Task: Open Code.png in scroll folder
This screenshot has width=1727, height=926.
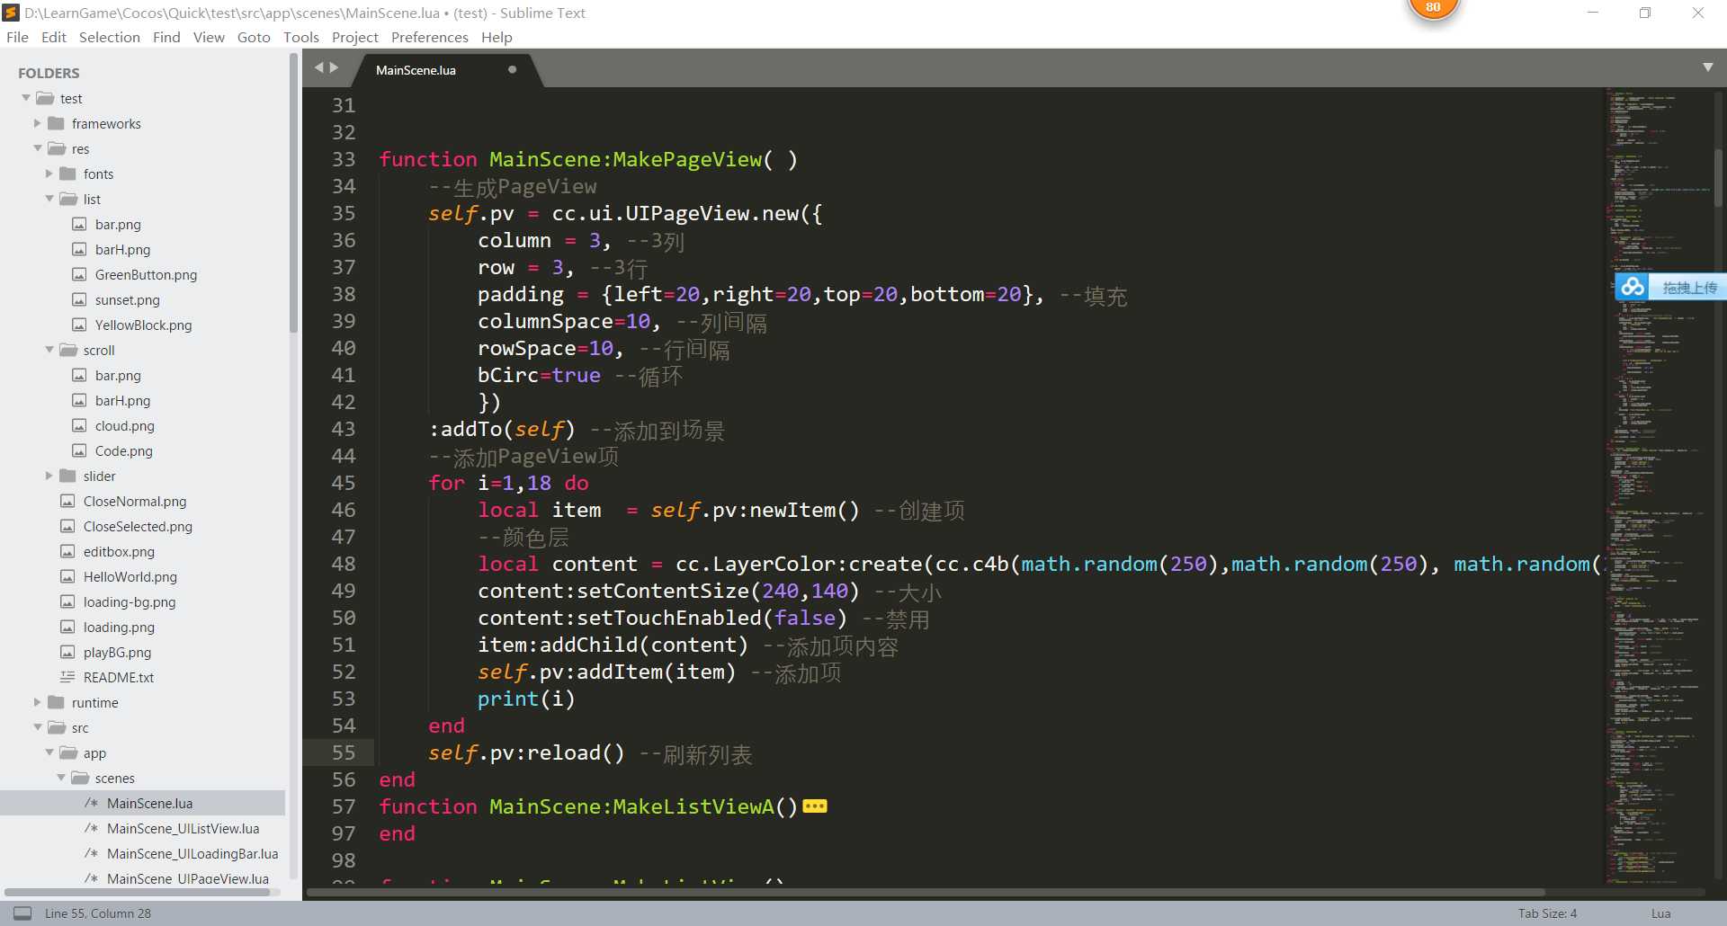Action: point(123,450)
